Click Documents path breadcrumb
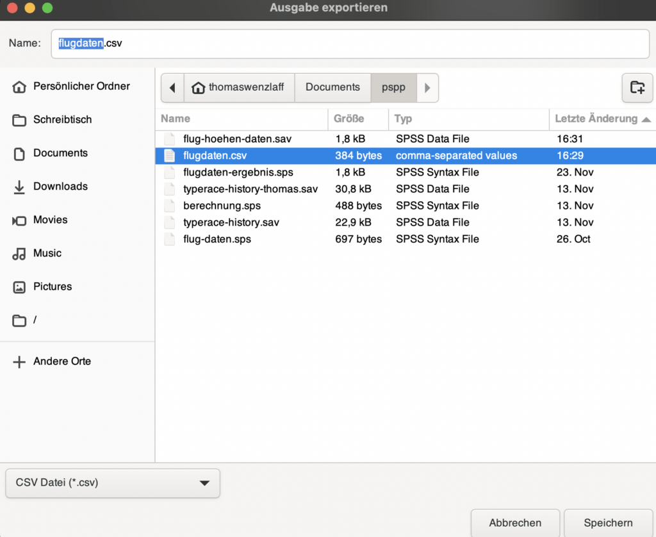 point(332,88)
